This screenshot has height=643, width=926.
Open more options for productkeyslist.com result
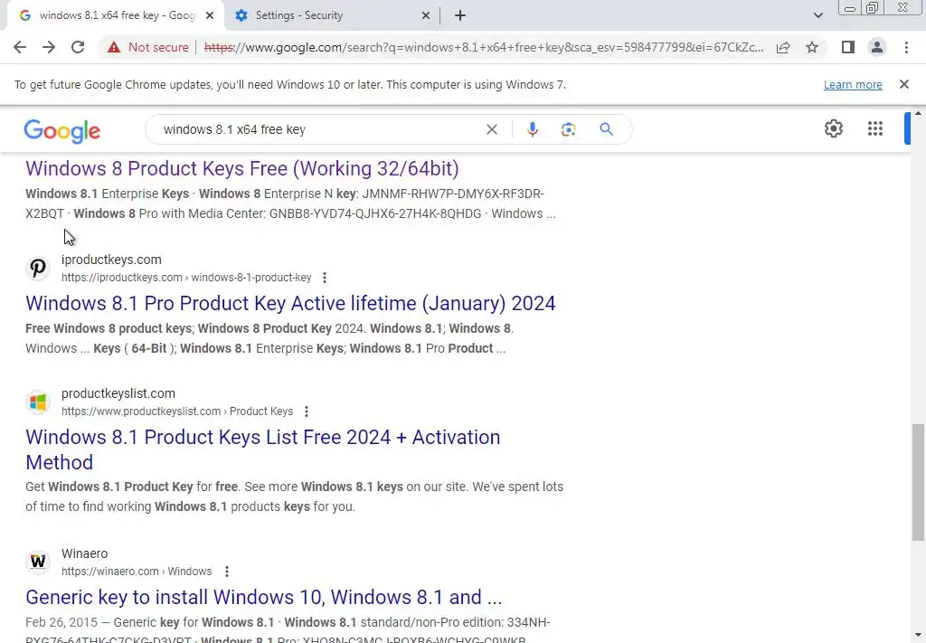306,411
